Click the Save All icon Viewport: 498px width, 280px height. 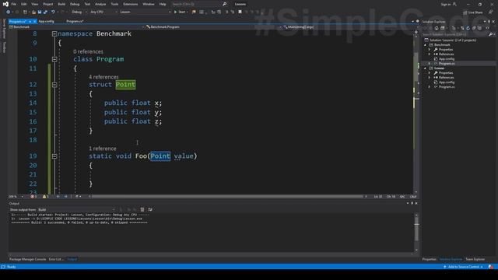coord(45,12)
